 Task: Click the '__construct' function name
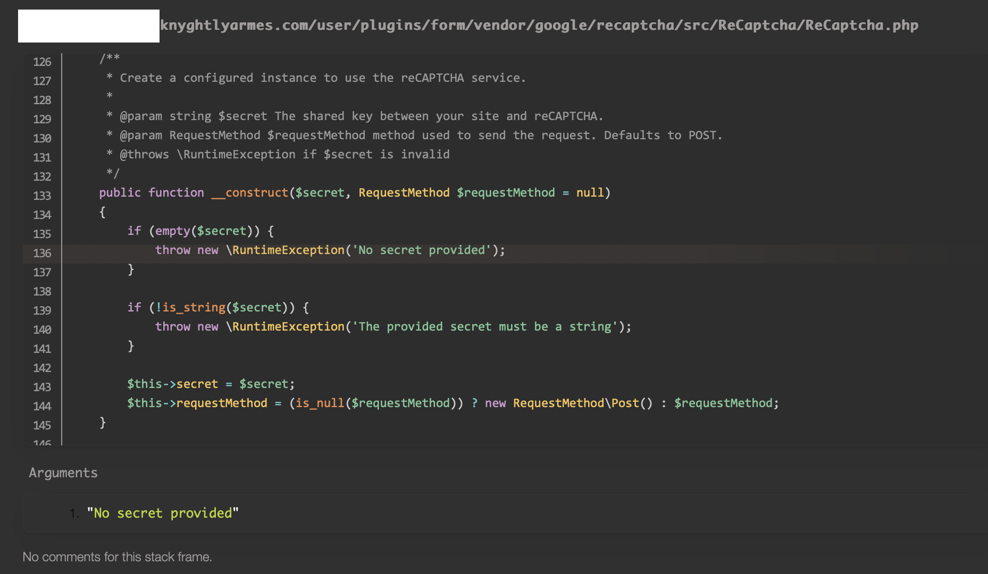(249, 192)
